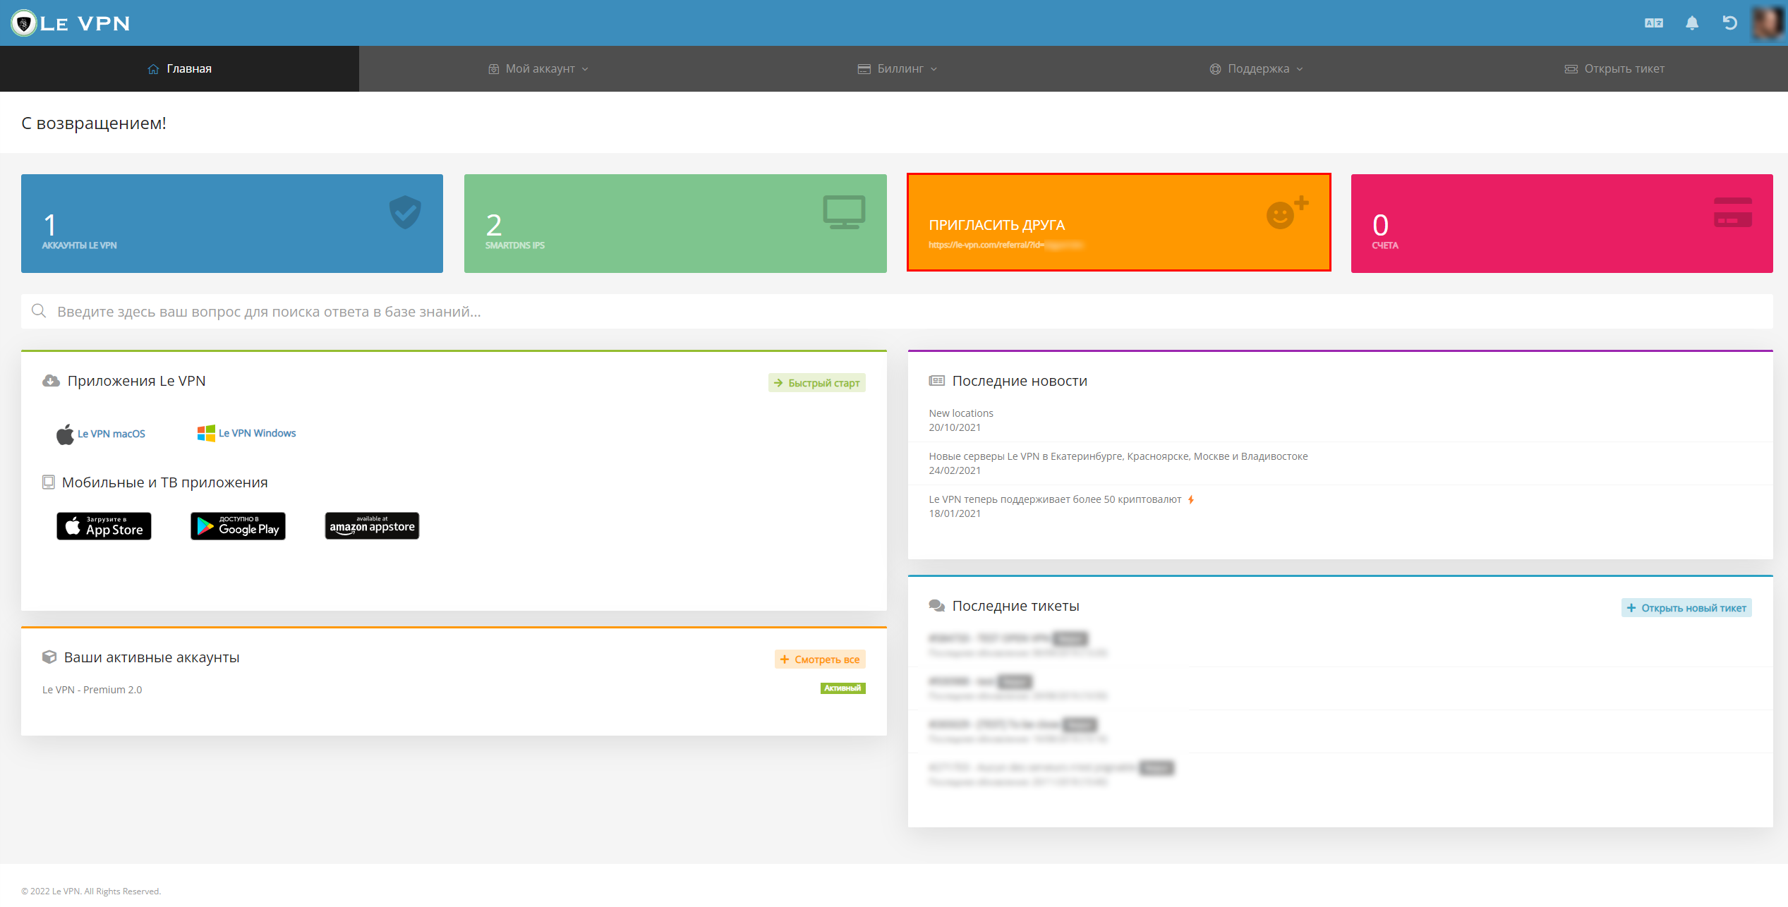Image resolution: width=1788 pixels, height=907 pixels.
Task: Open the Пригласить друга tile
Action: (x=1119, y=222)
